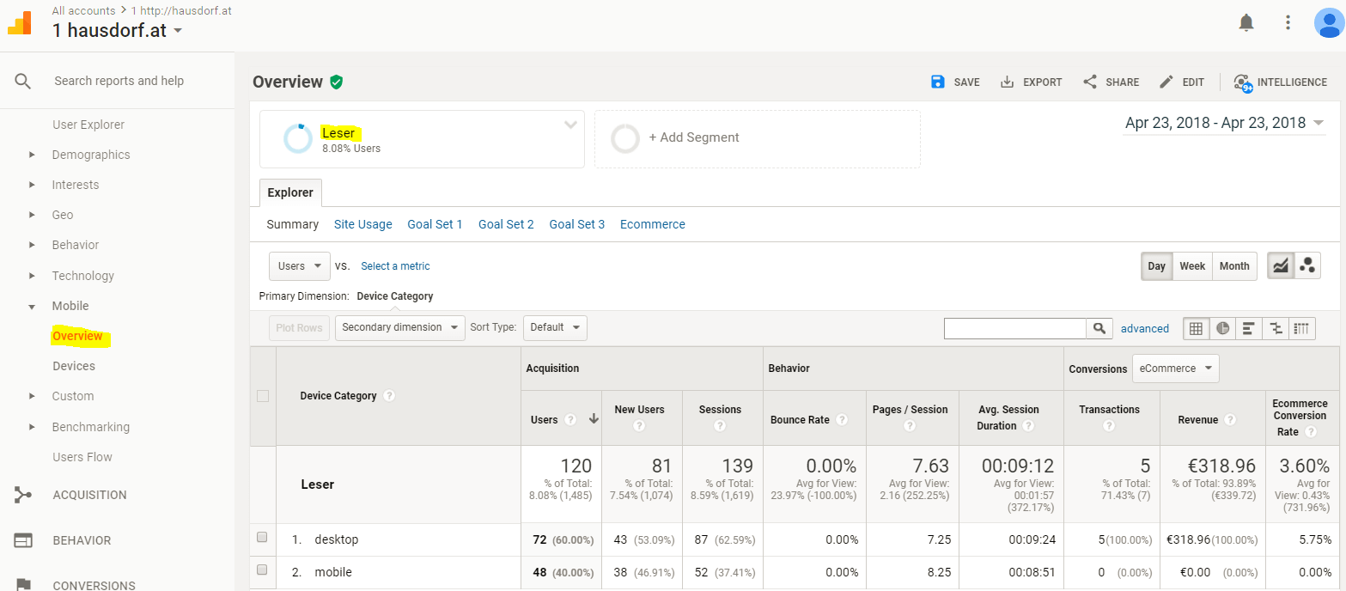Click the table search input field
The height and width of the screenshot is (591, 1346).
click(x=1014, y=328)
